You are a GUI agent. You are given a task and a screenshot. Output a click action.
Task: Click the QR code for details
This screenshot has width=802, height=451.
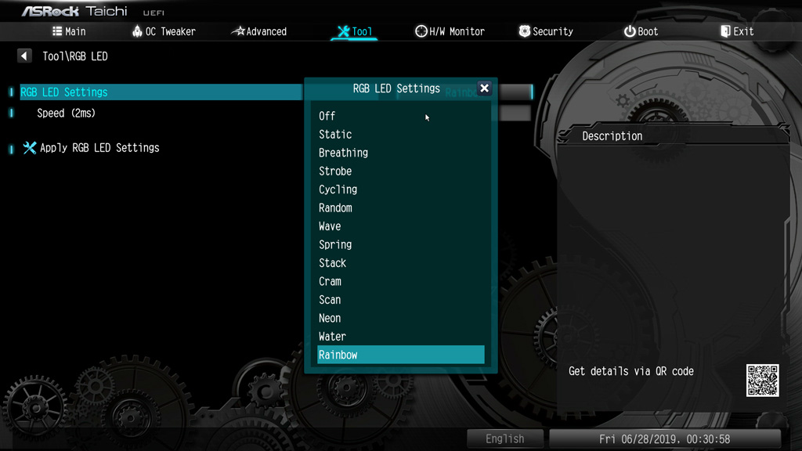(762, 380)
